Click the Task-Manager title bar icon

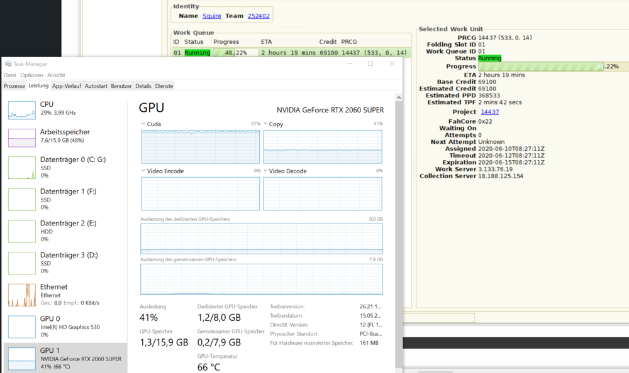[7, 63]
